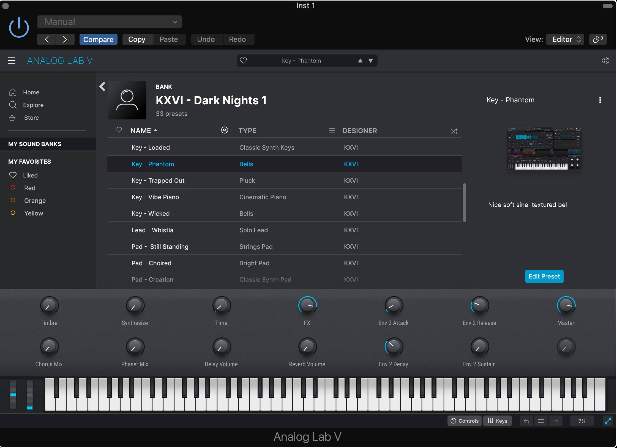Go to next plugin setting arrow

(65, 39)
